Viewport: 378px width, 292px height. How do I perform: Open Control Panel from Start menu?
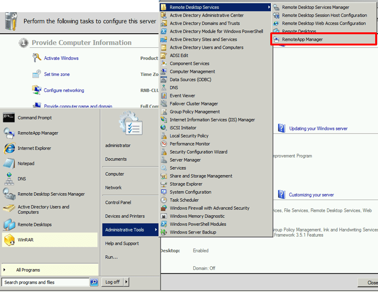(x=118, y=203)
